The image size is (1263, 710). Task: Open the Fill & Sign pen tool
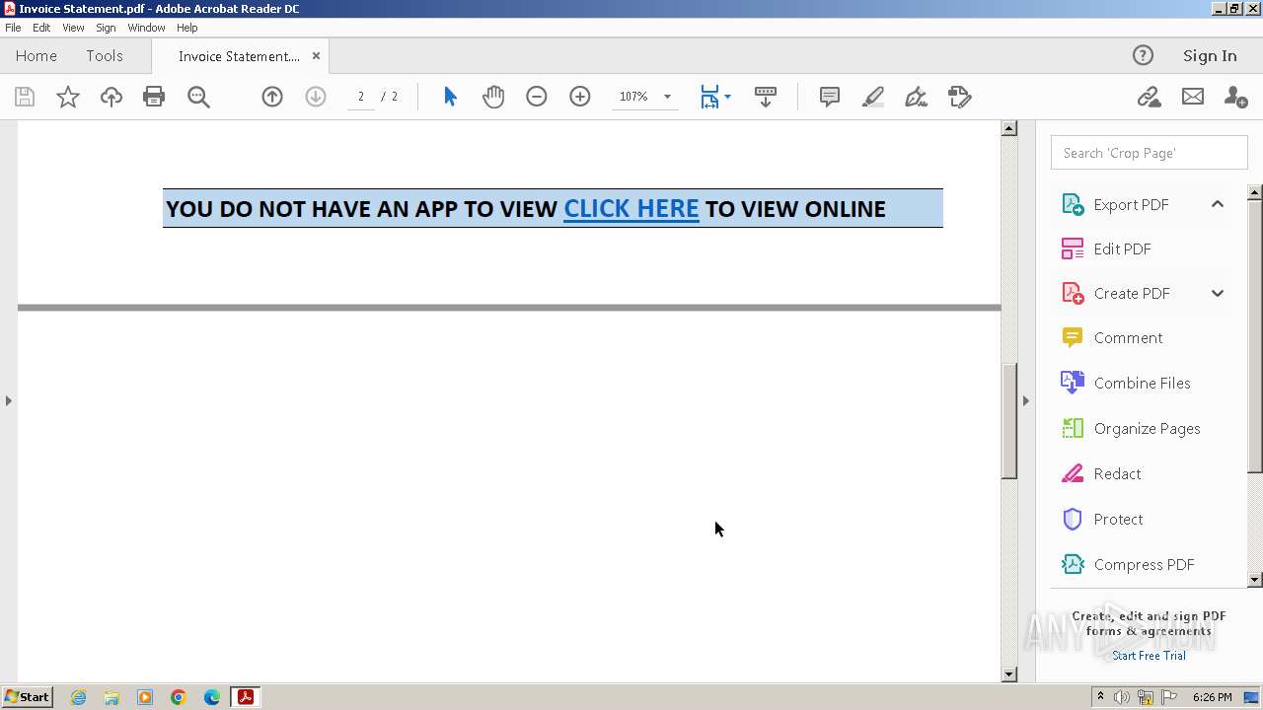coord(917,97)
